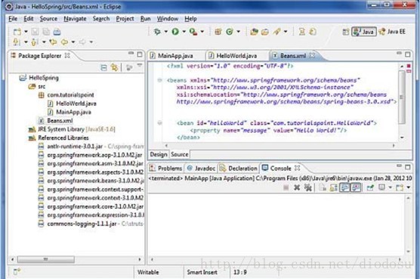Click the Print toolbar icon
This screenshot has width=420, height=279.
[57, 32]
